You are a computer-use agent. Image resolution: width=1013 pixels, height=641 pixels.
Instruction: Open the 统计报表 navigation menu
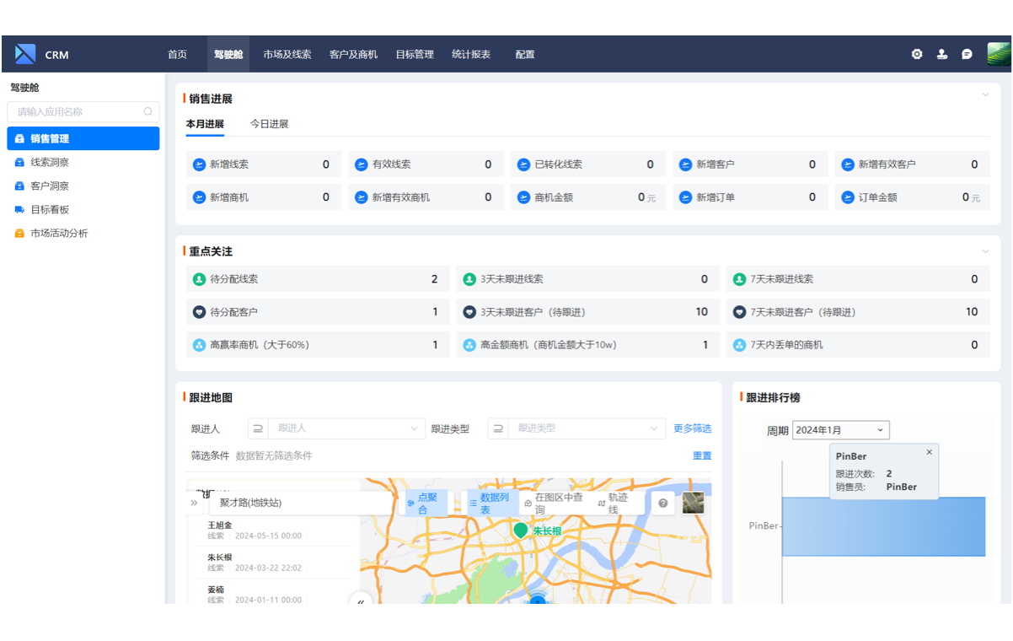(471, 54)
